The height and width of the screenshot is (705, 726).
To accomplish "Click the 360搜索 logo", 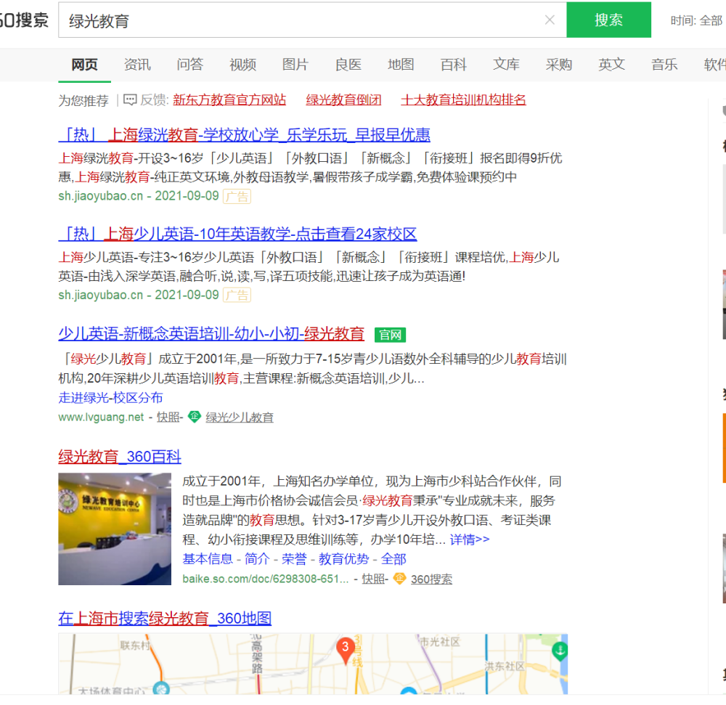I will [24, 20].
